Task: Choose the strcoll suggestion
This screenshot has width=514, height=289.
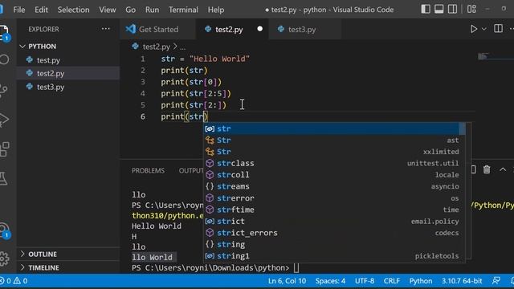Action: point(334,175)
